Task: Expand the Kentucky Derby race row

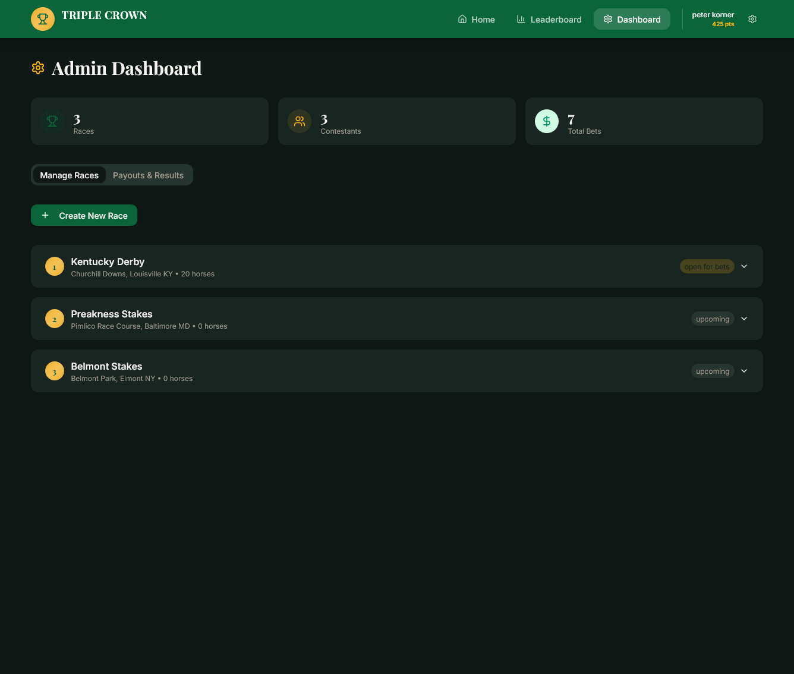Action: click(744, 266)
